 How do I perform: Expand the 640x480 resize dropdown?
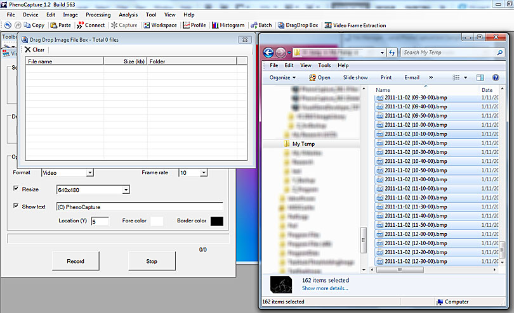[x=126, y=189]
